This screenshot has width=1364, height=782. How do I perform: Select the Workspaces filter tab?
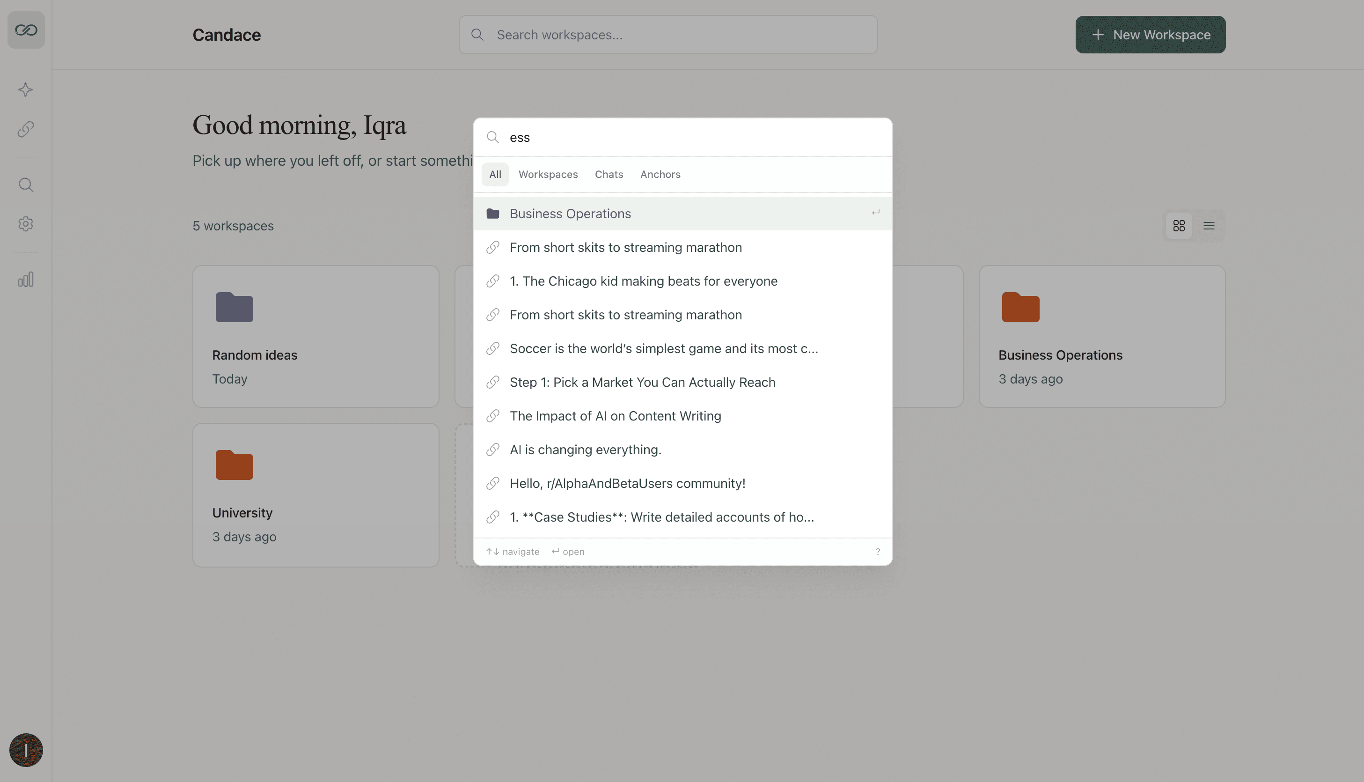point(548,174)
